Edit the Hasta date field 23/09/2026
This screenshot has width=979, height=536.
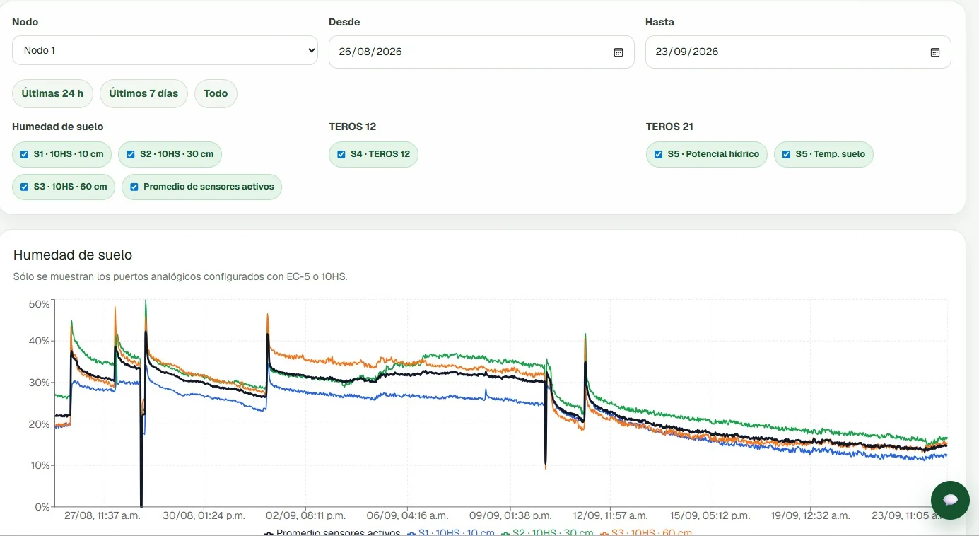point(798,52)
